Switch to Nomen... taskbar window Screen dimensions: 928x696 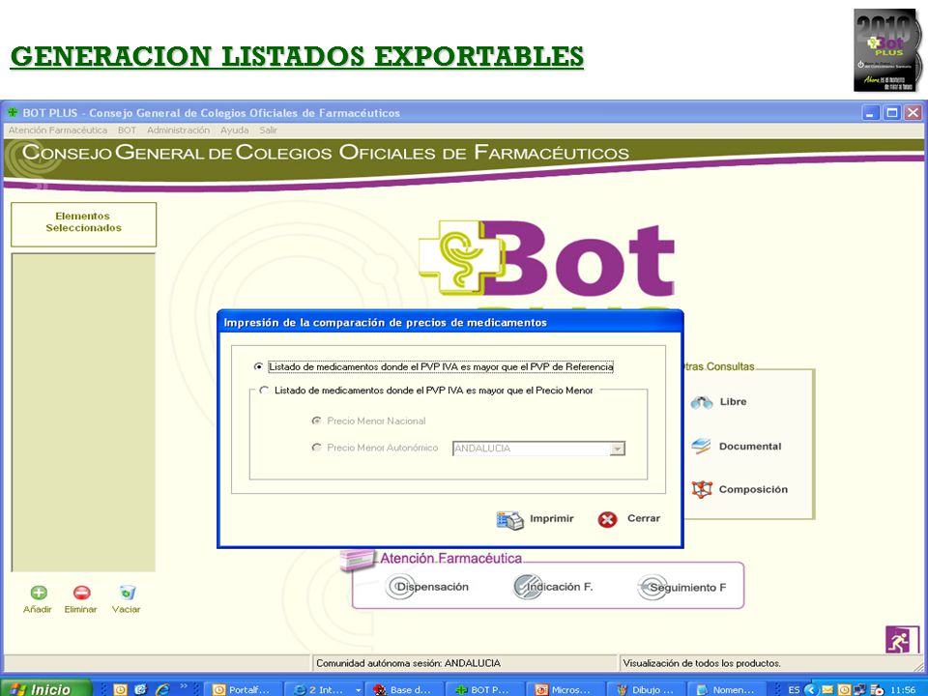[729, 689]
